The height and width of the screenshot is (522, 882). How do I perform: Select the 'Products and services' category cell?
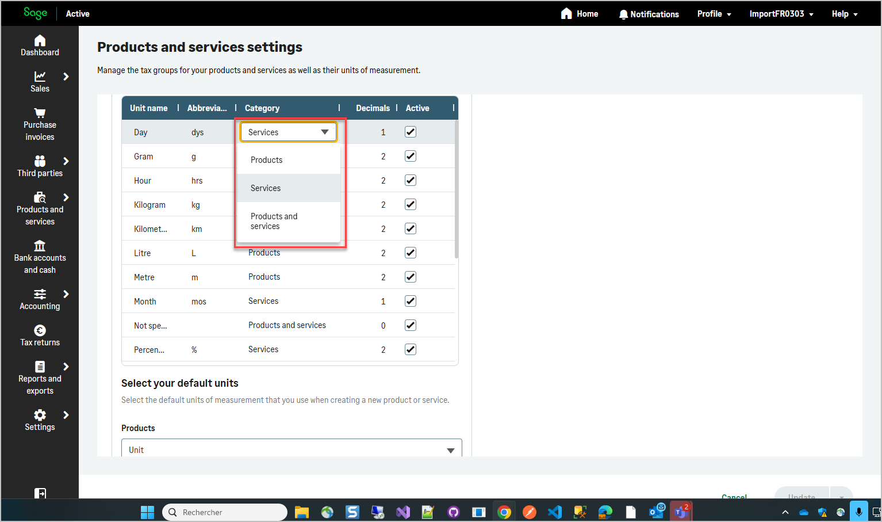(287, 325)
